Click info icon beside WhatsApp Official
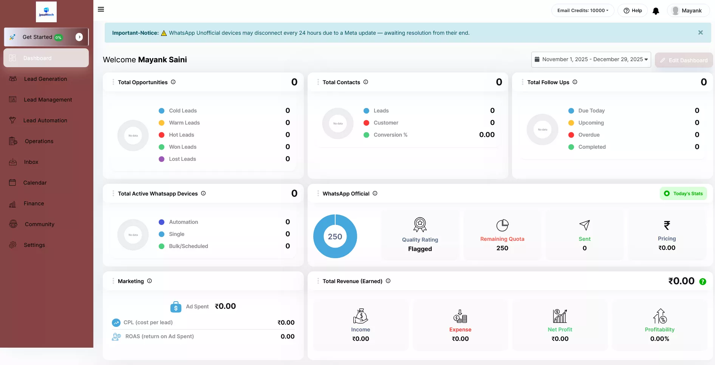Screen dimensions: 715x365 point(375,193)
